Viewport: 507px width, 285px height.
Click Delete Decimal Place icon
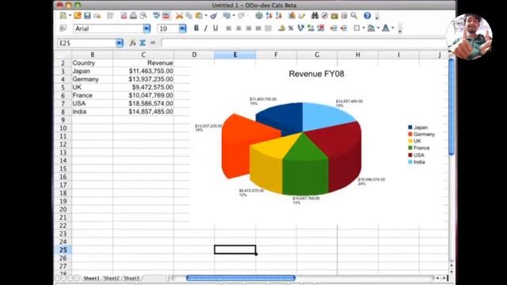[x=321, y=28]
